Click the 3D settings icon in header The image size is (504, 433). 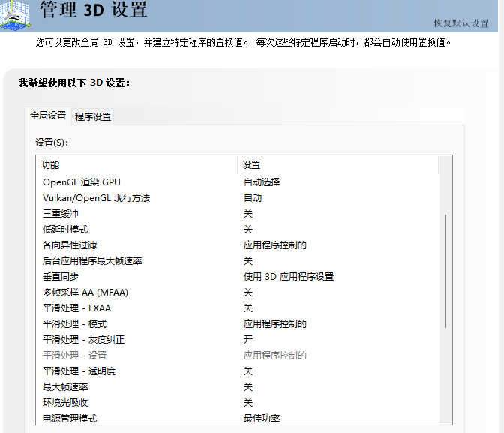(19, 15)
